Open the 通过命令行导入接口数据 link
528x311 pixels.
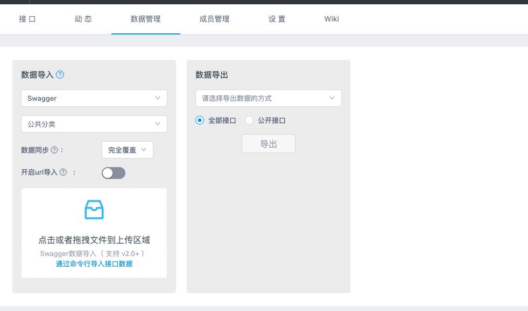pyautogui.click(x=94, y=264)
